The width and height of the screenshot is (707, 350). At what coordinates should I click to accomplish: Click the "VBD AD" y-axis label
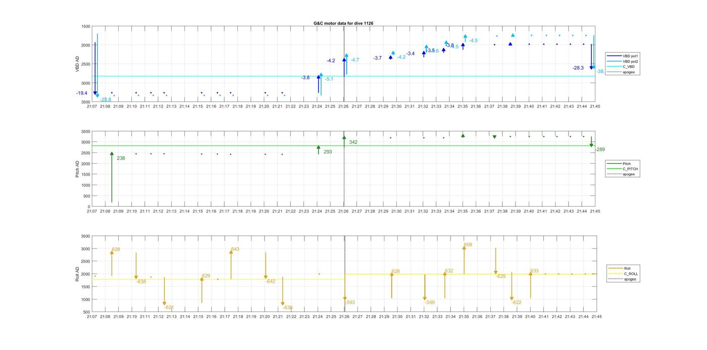[77, 64]
